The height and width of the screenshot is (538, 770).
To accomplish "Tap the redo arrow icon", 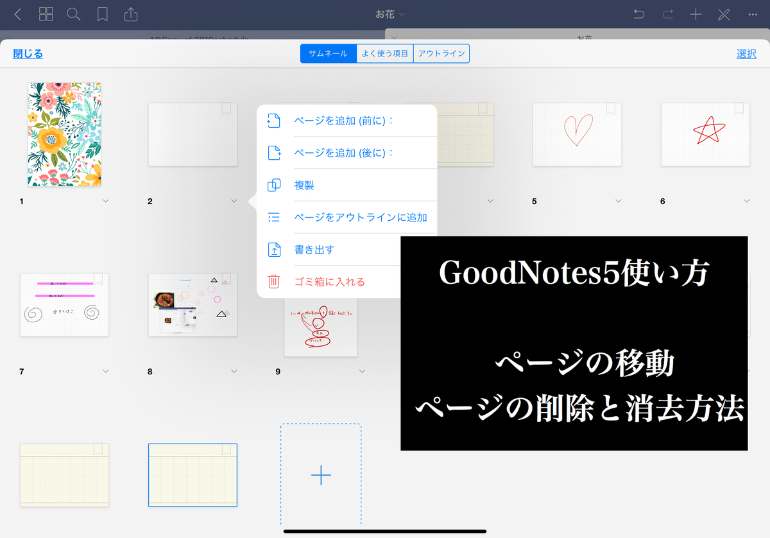I will (667, 14).
